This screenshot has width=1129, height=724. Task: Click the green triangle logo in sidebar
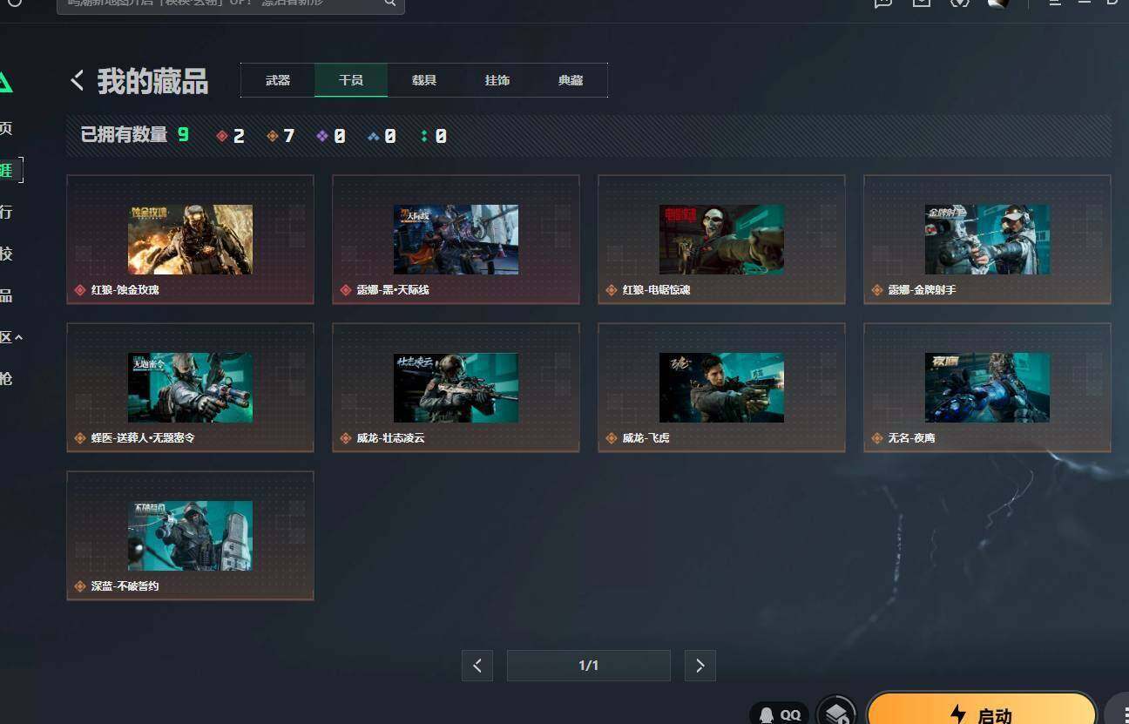click(x=4, y=82)
